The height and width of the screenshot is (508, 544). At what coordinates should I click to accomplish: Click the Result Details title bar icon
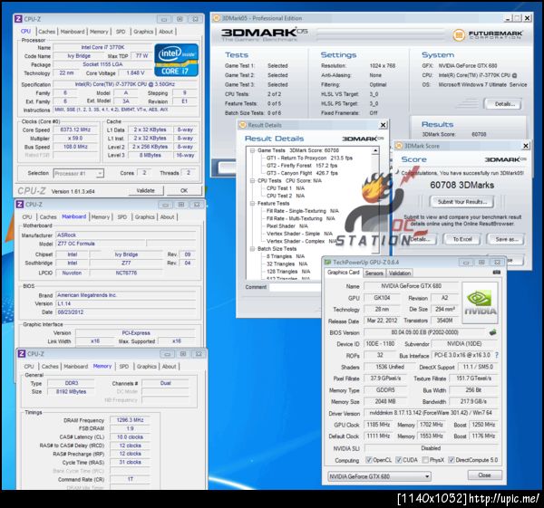(243, 125)
